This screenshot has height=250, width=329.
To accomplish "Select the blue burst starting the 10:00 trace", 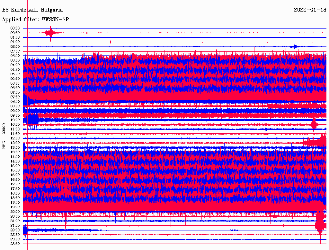I will (31, 120).
